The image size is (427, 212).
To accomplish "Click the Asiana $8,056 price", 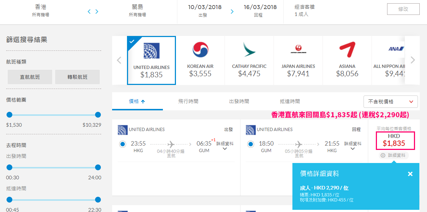I will tap(347, 74).
